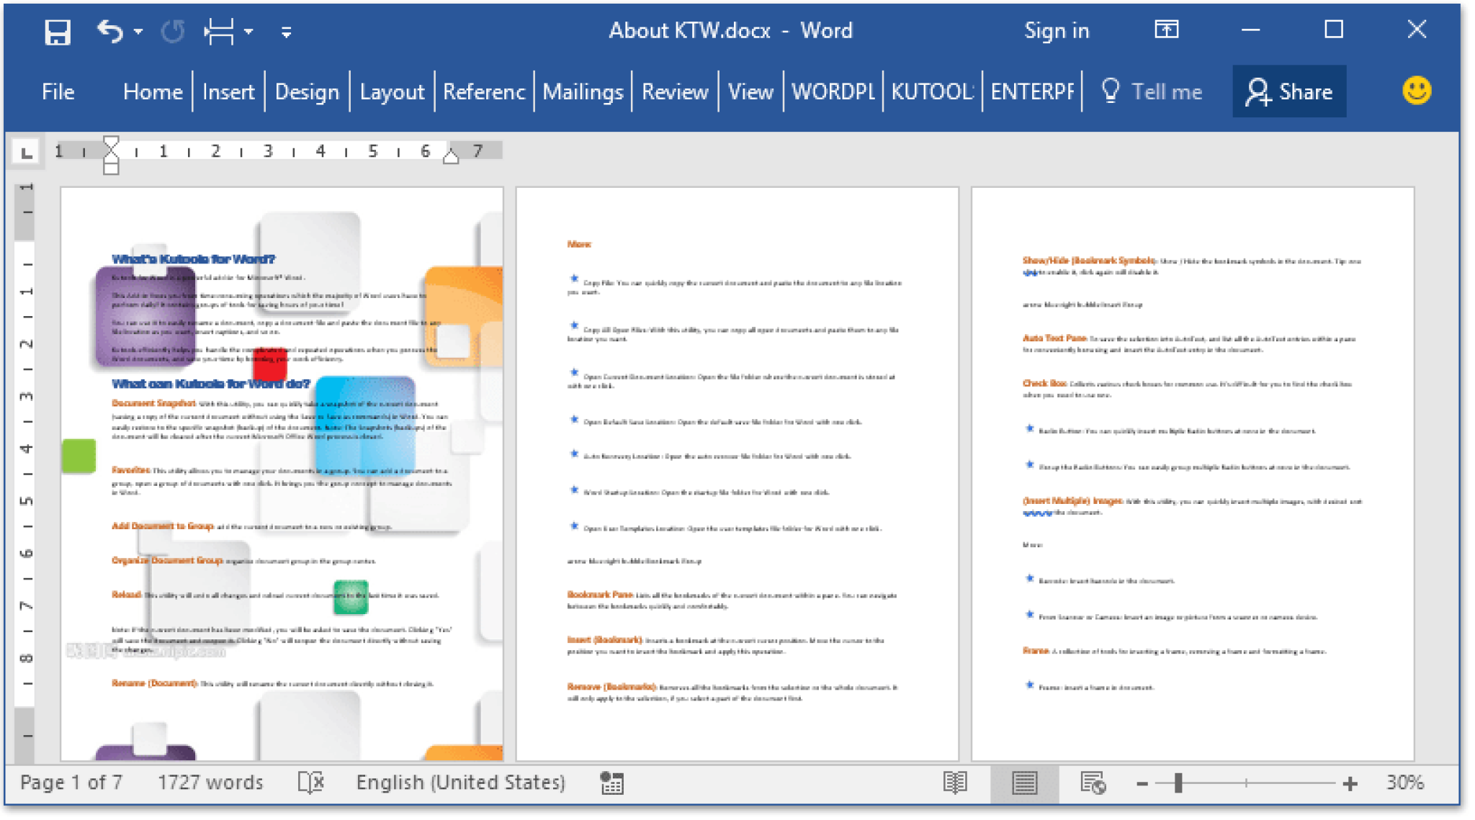This screenshot has width=1475, height=820.
Task: Switch to the KUTOOLS ribbon tab
Action: tap(931, 91)
